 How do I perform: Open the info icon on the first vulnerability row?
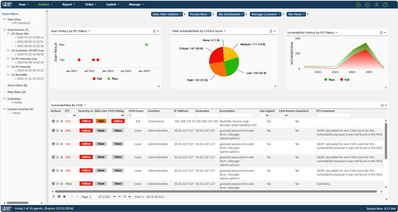coord(53,121)
